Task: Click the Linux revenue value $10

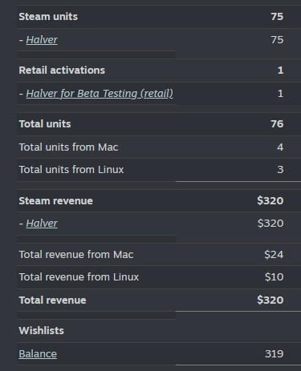Action: pyautogui.click(x=274, y=277)
